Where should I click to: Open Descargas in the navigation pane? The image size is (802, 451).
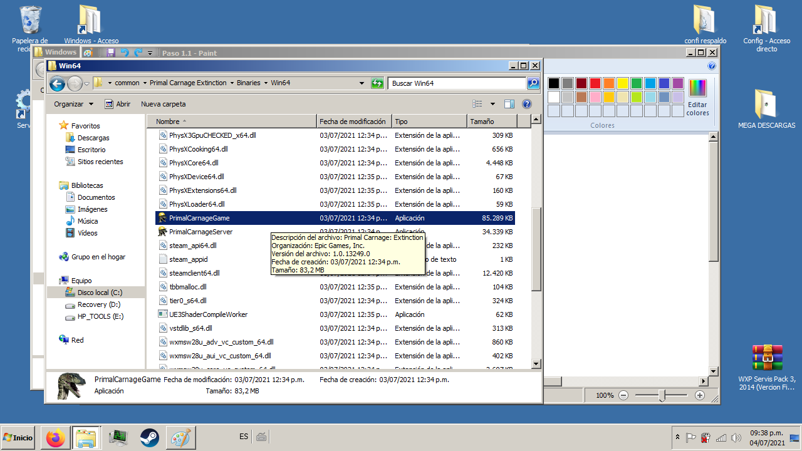[93, 138]
